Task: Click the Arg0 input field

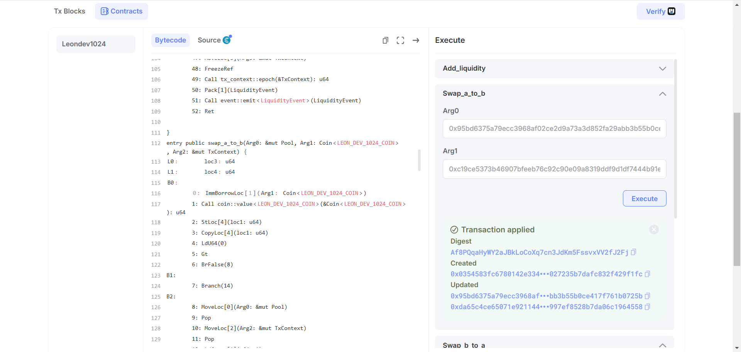Action: pyautogui.click(x=554, y=129)
